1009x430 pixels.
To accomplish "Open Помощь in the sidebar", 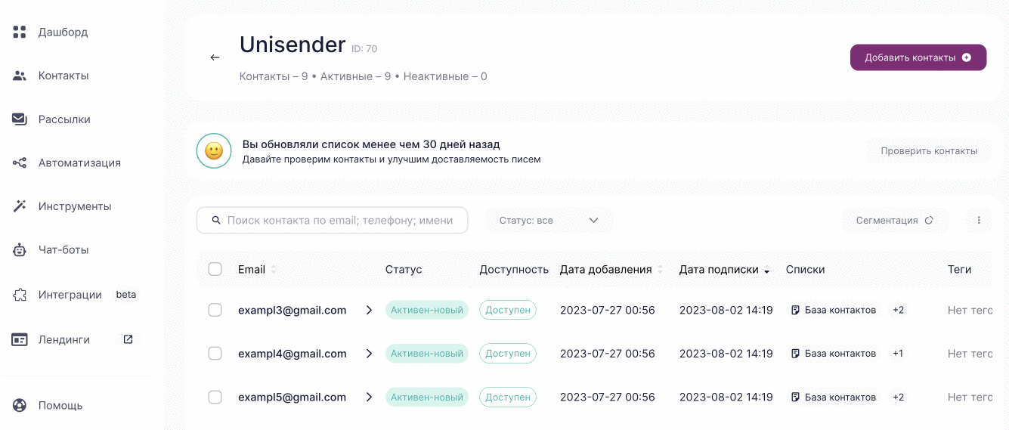I will pyautogui.click(x=60, y=405).
